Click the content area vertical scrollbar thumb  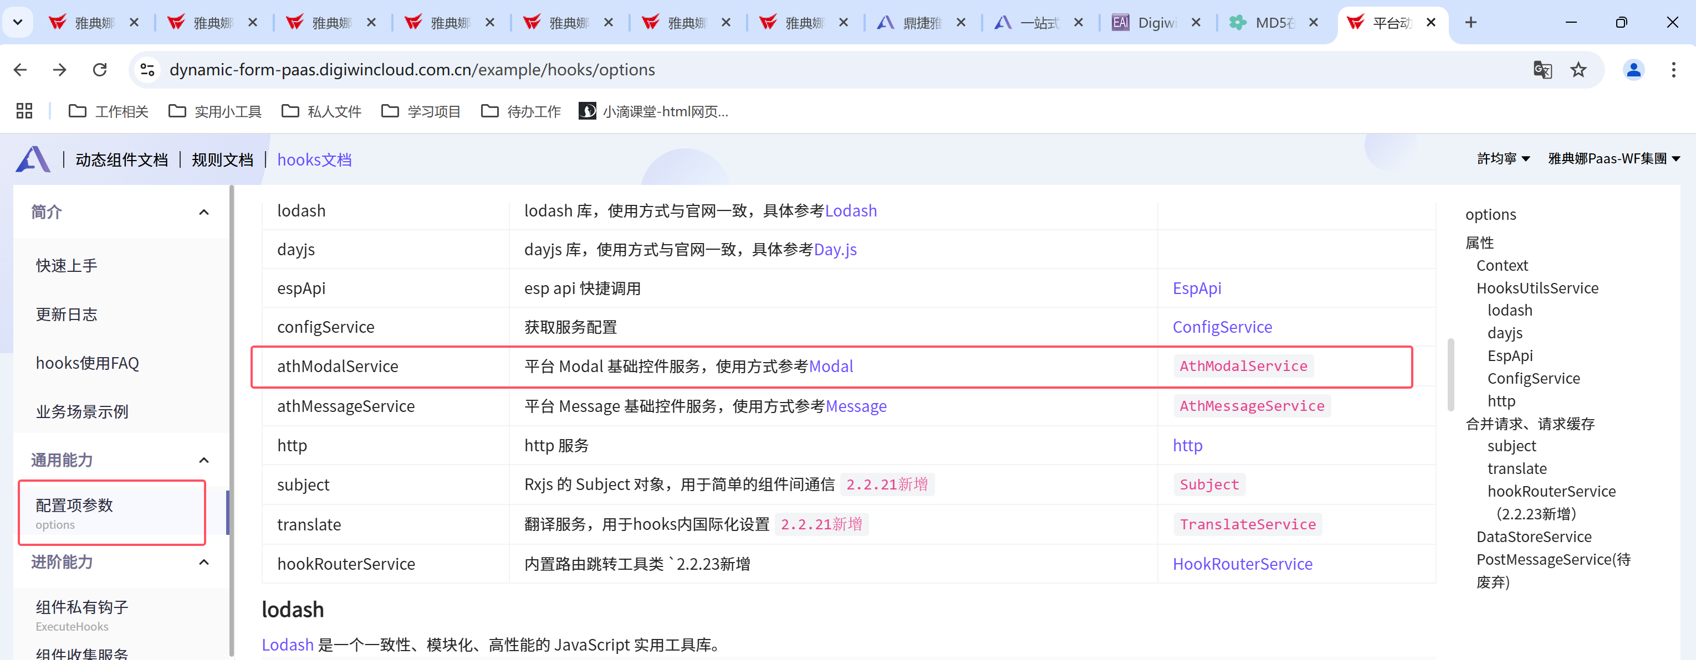click(x=1450, y=374)
